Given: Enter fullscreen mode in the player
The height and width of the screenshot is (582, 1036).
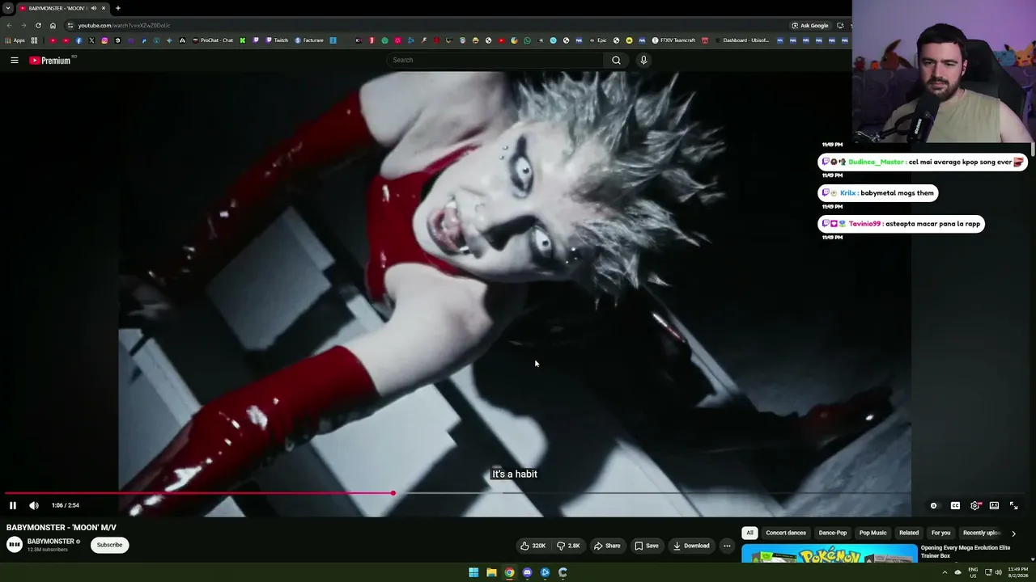Looking at the screenshot, I should point(1013,505).
